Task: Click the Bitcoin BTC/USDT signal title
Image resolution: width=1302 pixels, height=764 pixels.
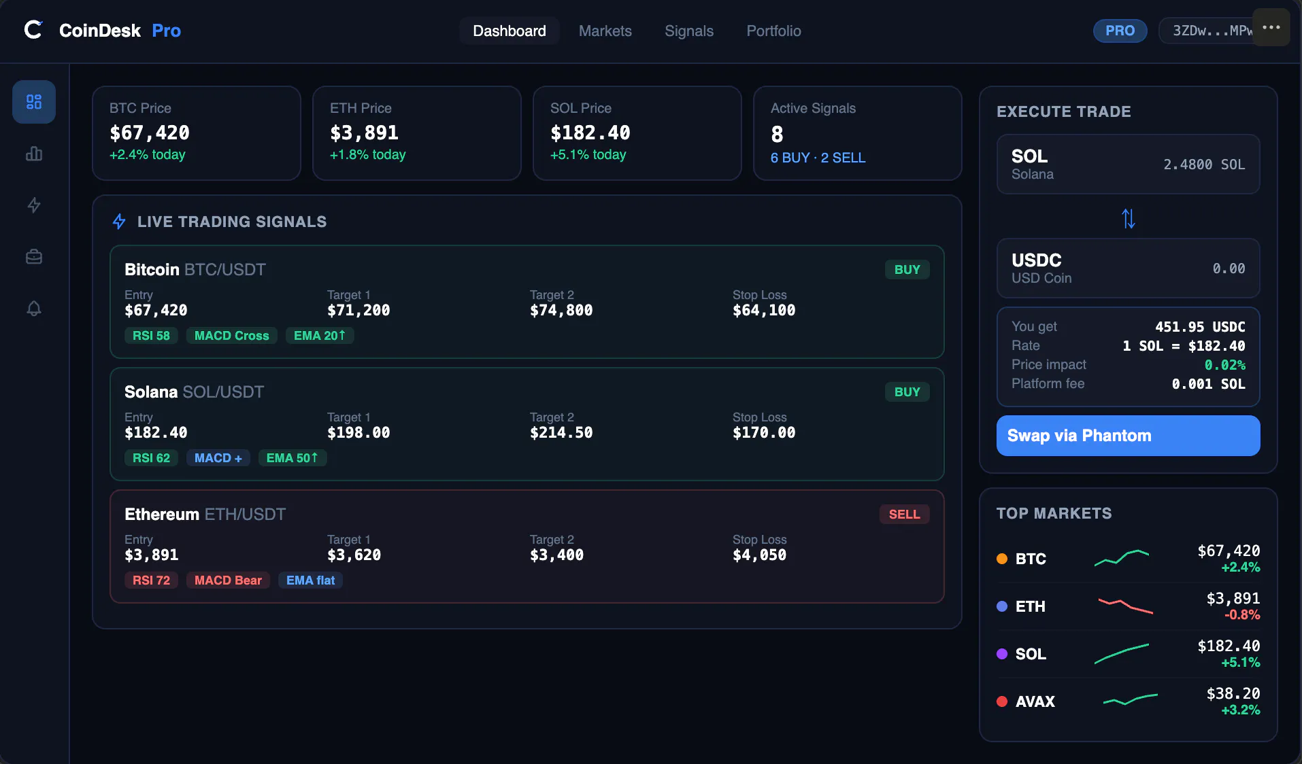Action: coord(195,270)
